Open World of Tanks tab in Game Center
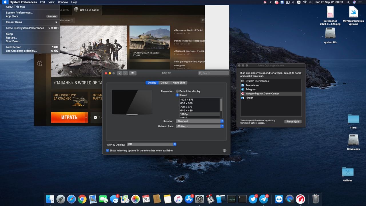This screenshot has height=206, width=366. (x=87, y=10)
